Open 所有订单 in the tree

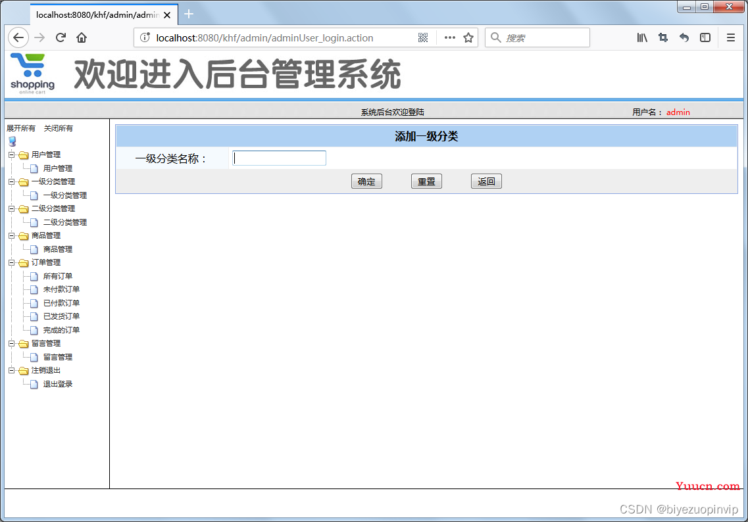pyautogui.click(x=58, y=276)
